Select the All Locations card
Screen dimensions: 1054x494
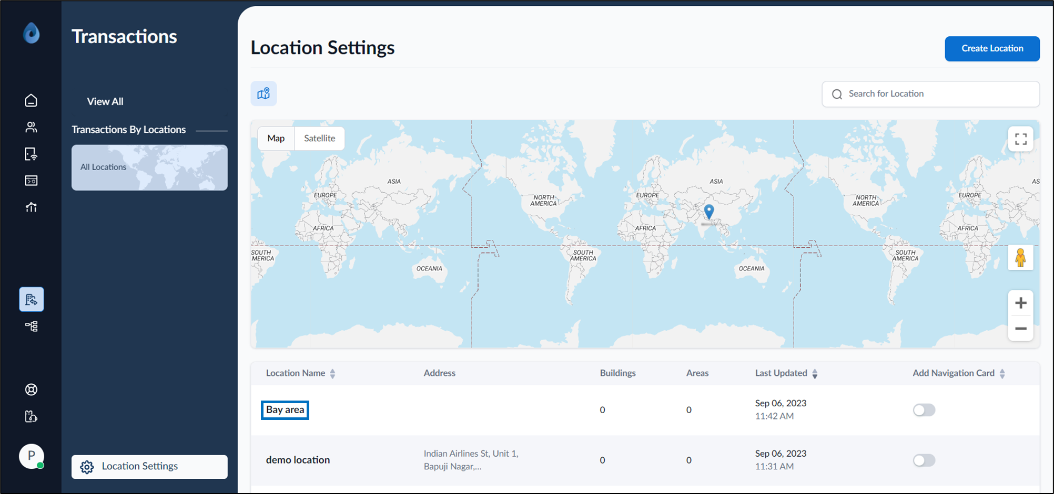pyautogui.click(x=149, y=167)
